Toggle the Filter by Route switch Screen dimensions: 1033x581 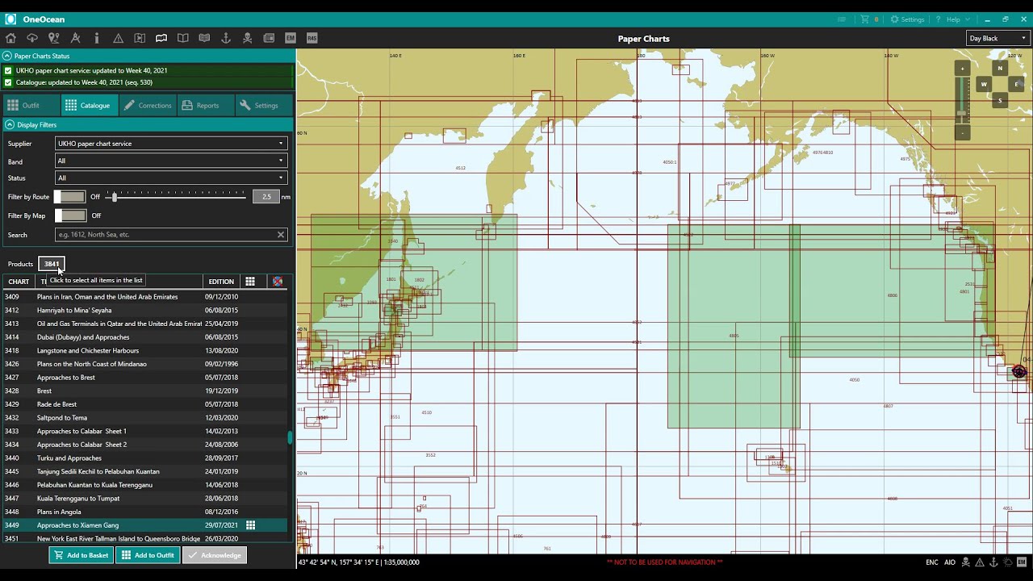tap(70, 197)
